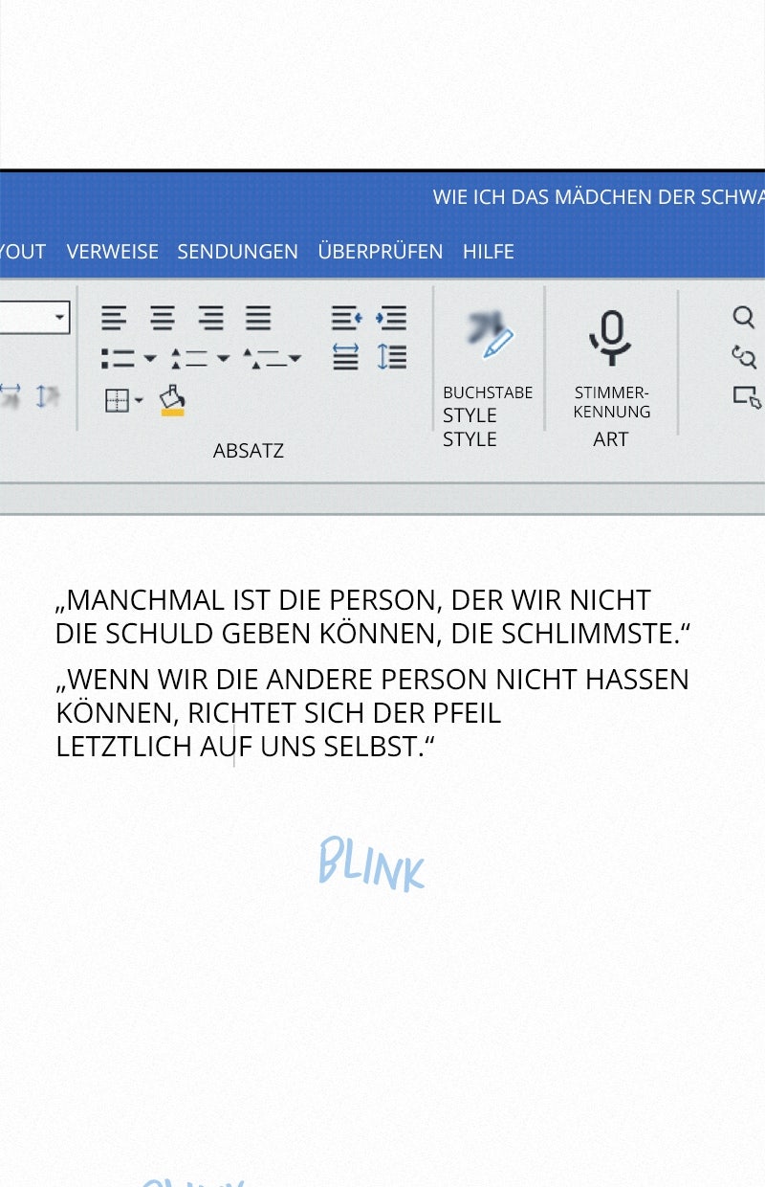Open the borders dropdown arrow
The height and width of the screenshot is (1187, 765).
140,401
